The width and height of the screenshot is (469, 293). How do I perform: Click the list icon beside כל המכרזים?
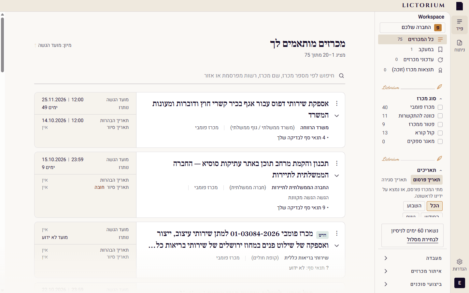click(440, 39)
